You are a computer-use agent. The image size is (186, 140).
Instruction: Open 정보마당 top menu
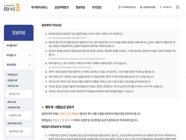click(80, 7)
